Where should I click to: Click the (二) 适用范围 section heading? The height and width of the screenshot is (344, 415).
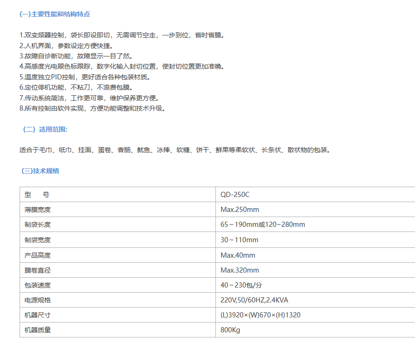click(45, 129)
